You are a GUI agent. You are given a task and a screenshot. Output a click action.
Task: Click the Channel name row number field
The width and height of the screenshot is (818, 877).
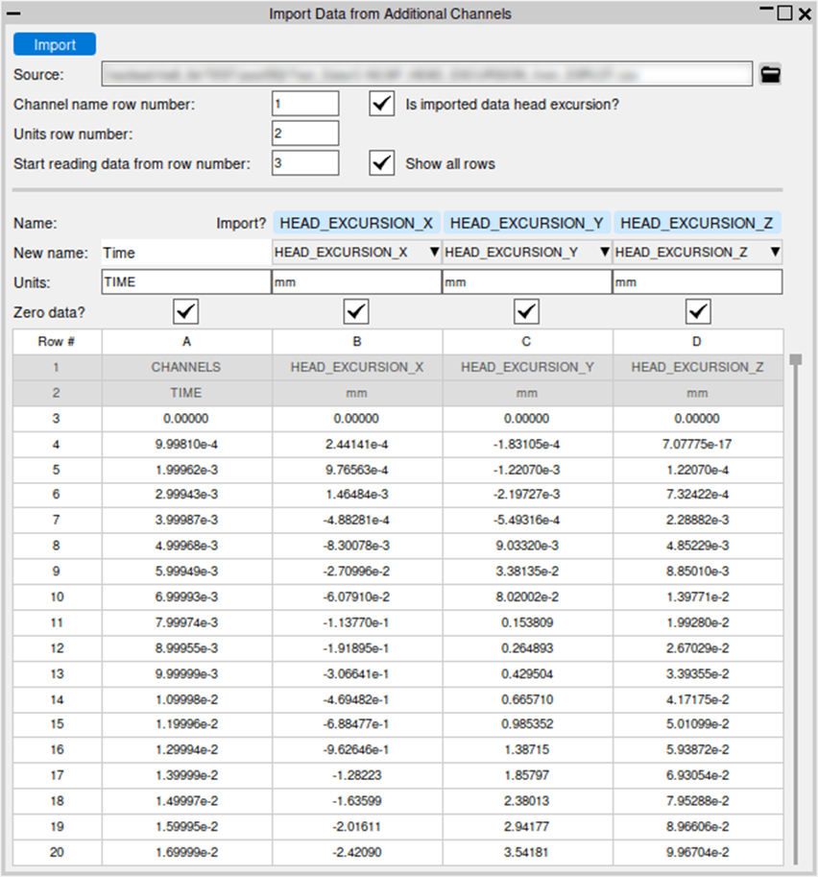305,104
